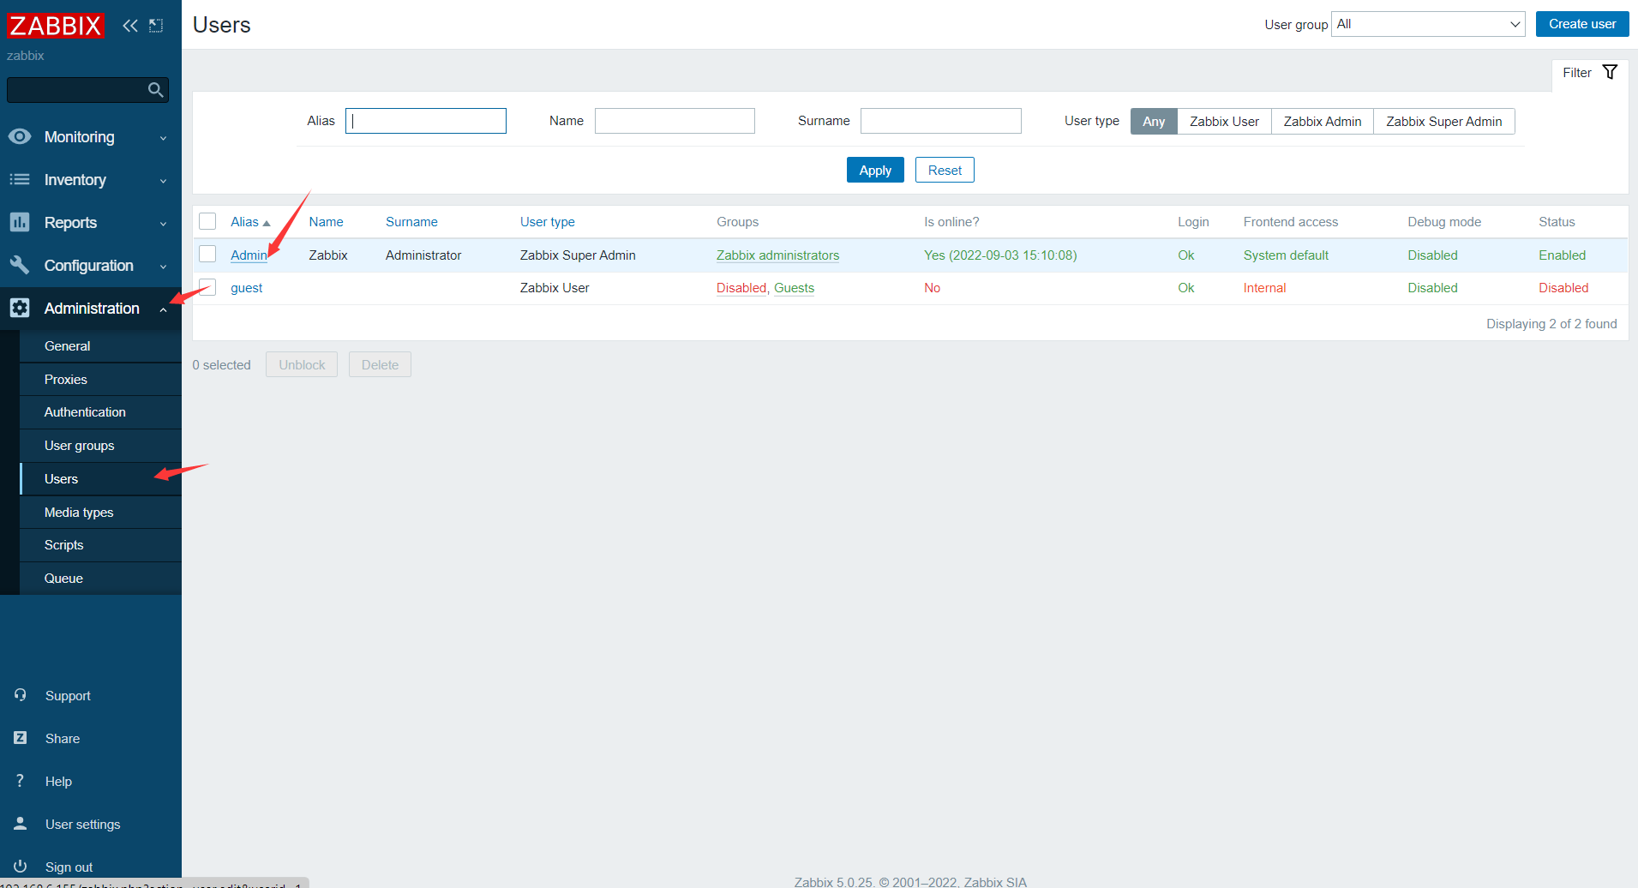Click 'Displaying 2 of 2 found' text
Image resolution: width=1638 pixels, height=888 pixels.
(x=1551, y=324)
